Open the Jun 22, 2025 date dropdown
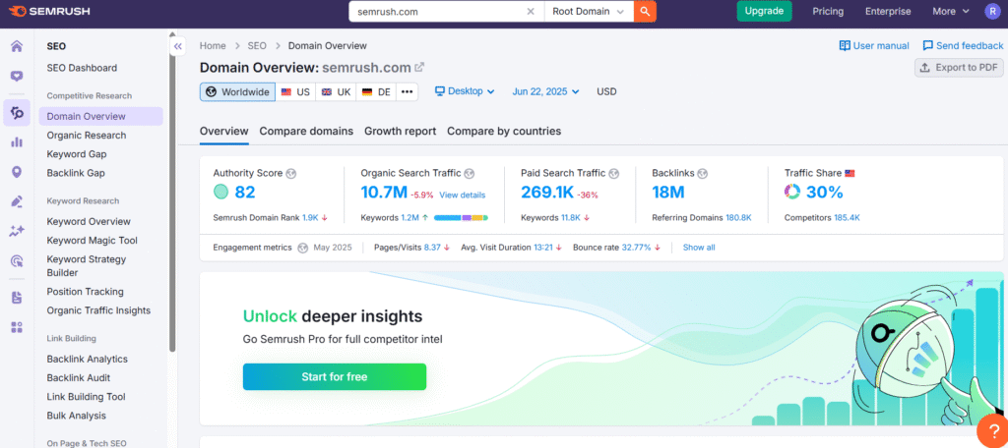 tap(545, 91)
